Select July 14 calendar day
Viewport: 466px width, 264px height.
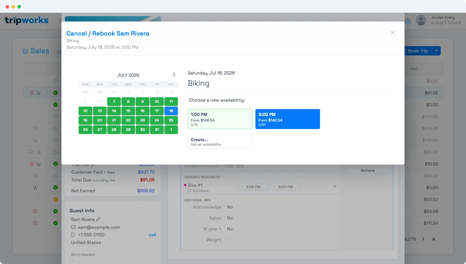click(x=114, y=111)
